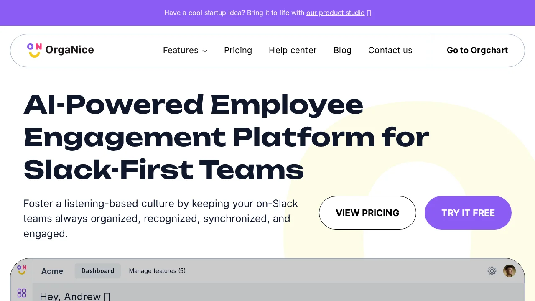The width and height of the screenshot is (535, 301).
Task: Click the VIEW PRICING button
Action: [367, 213]
